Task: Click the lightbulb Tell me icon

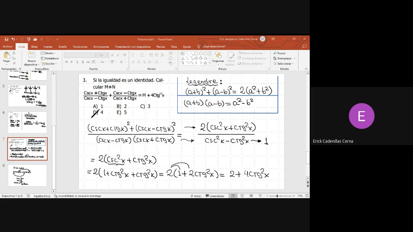Action: [199, 46]
